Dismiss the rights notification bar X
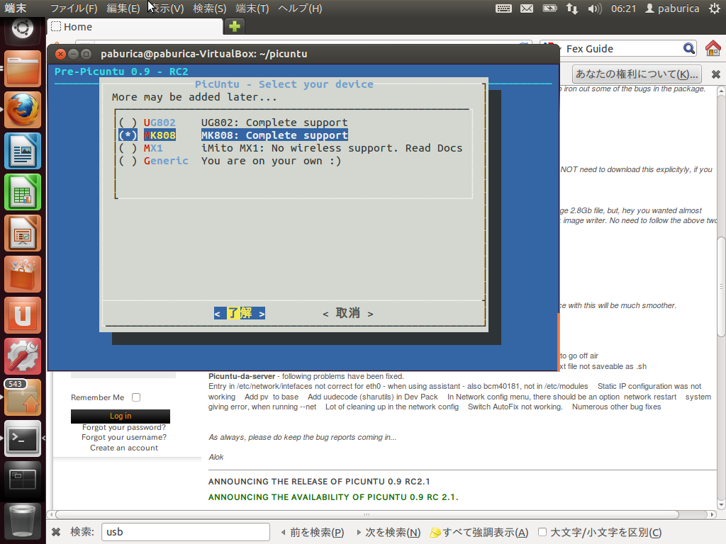726x544 pixels. pos(715,74)
